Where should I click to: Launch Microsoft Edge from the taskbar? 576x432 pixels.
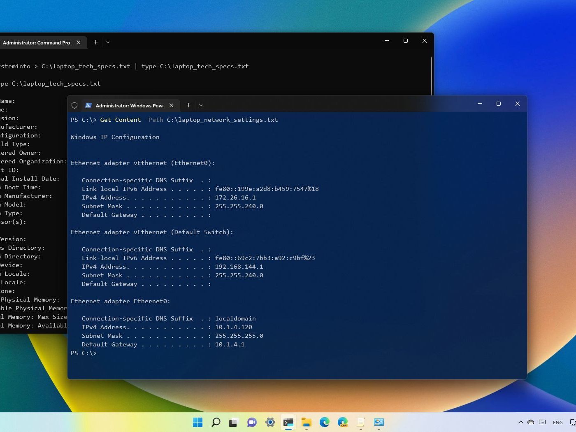point(324,422)
